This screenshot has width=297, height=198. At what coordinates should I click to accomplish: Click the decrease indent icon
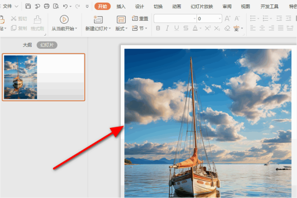click(279, 18)
